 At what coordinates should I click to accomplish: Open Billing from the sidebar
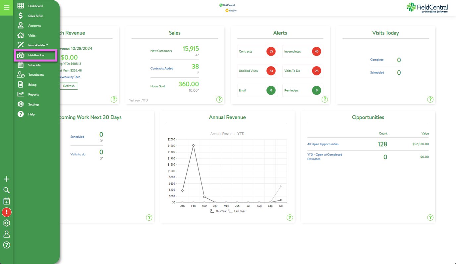(33, 84)
